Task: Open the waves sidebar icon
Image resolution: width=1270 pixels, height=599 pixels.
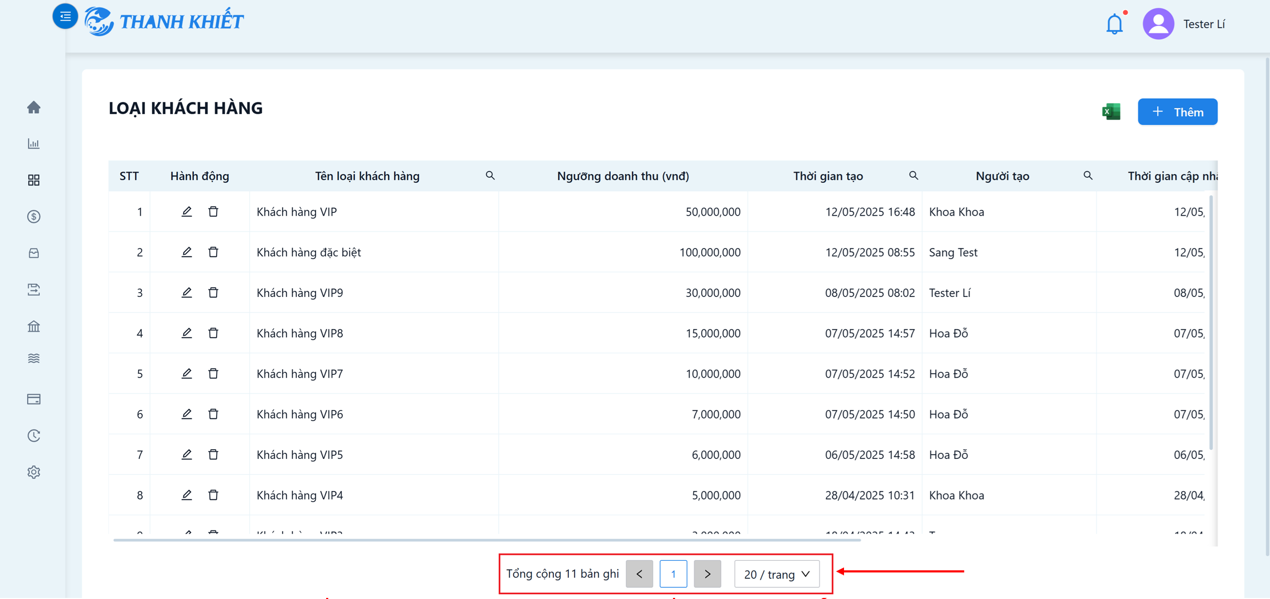Action: (34, 358)
